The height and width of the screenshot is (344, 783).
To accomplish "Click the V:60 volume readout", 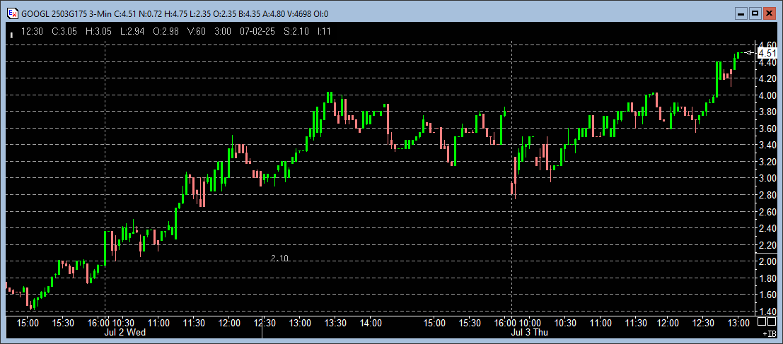I will pyautogui.click(x=196, y=31).
